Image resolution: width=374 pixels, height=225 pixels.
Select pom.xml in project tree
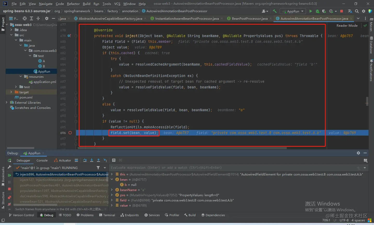pyautogui.click(x=24, y=97)
